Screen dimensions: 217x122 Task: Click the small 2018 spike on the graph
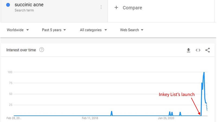point(111,113)
